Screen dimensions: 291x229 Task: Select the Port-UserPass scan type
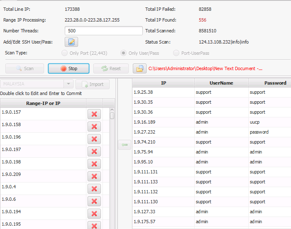point(176,53)
